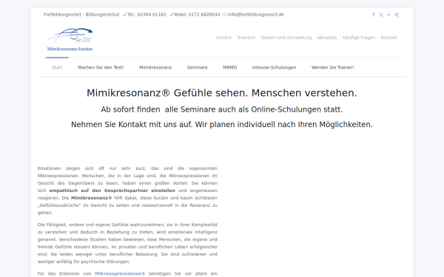Click the Mobil: 0172 6828543 number
444x277 pixels.
197,15
